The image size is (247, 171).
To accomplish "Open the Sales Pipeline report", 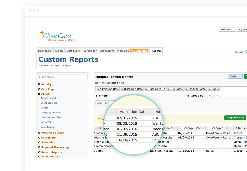I will (48, 127).
